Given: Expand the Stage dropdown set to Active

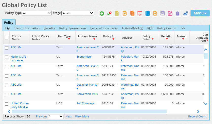Looking at the screenshot, I should 78,13.
